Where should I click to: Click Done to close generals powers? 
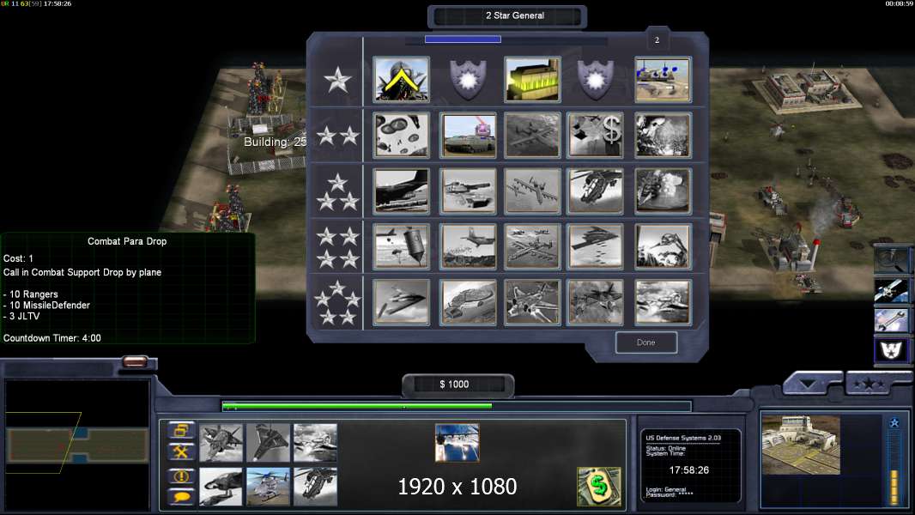coord(646,342)
